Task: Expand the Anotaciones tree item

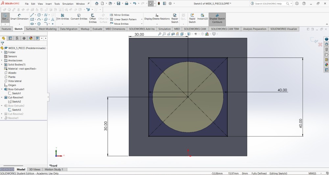Action: pos(2,61)
